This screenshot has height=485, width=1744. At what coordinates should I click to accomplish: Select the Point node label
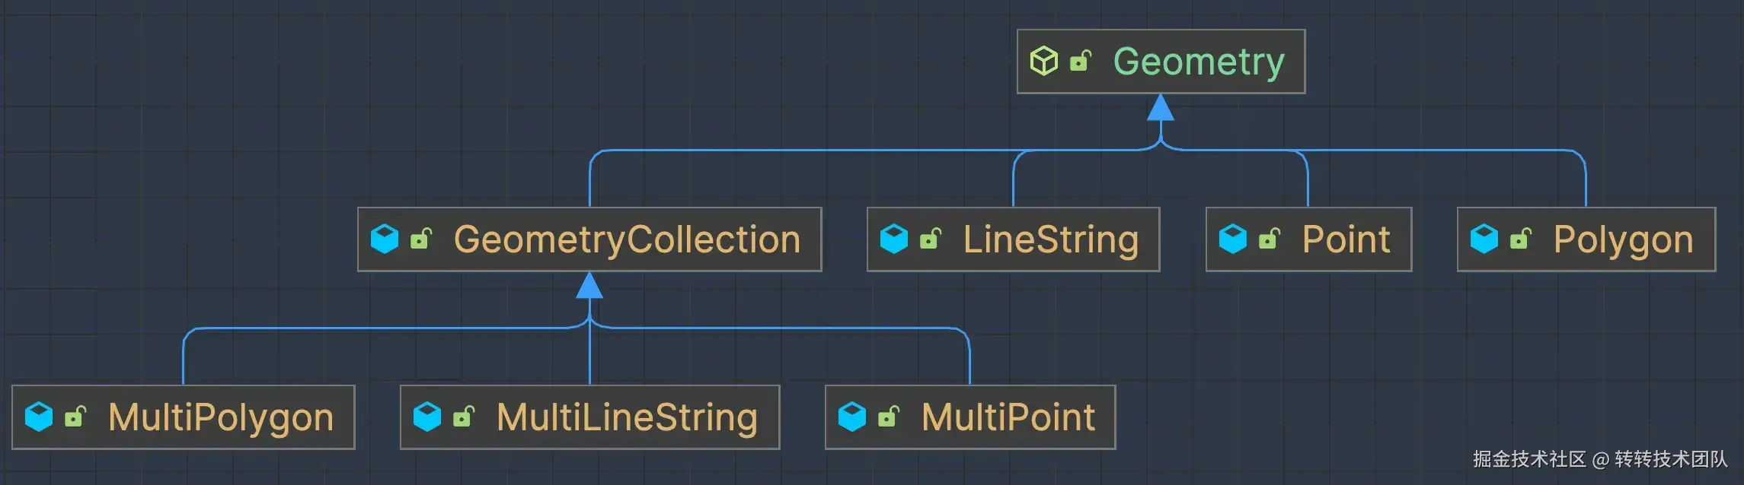[x=1346, y=239]
